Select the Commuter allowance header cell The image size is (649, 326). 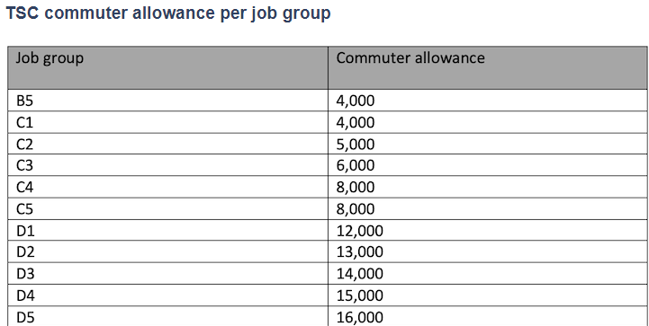(x=488, y=67)
